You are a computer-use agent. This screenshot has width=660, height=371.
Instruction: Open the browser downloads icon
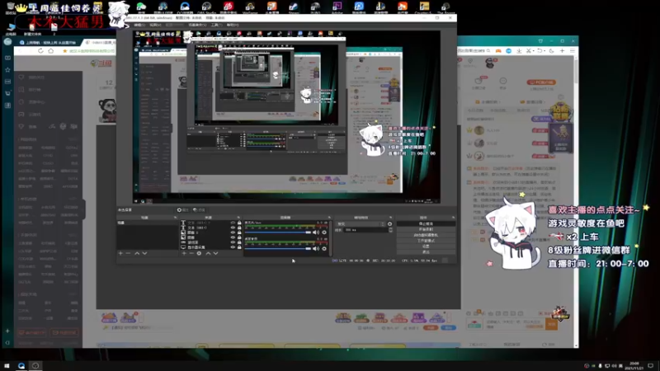(519, 51)
